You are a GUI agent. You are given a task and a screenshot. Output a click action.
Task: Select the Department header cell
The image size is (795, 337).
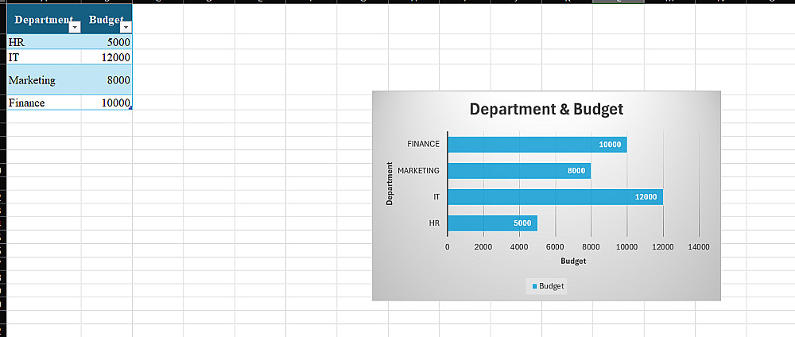pyautogui.click(x=44, y=20)
